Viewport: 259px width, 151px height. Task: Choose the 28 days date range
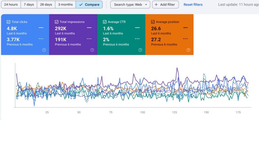(x=46, y=5)
